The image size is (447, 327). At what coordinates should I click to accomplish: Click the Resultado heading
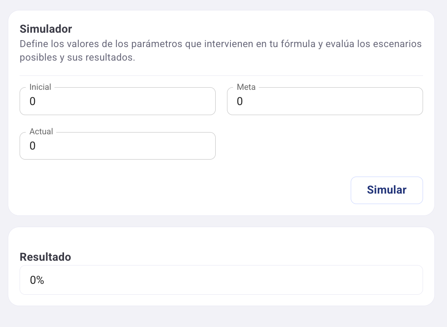point(45,257)
